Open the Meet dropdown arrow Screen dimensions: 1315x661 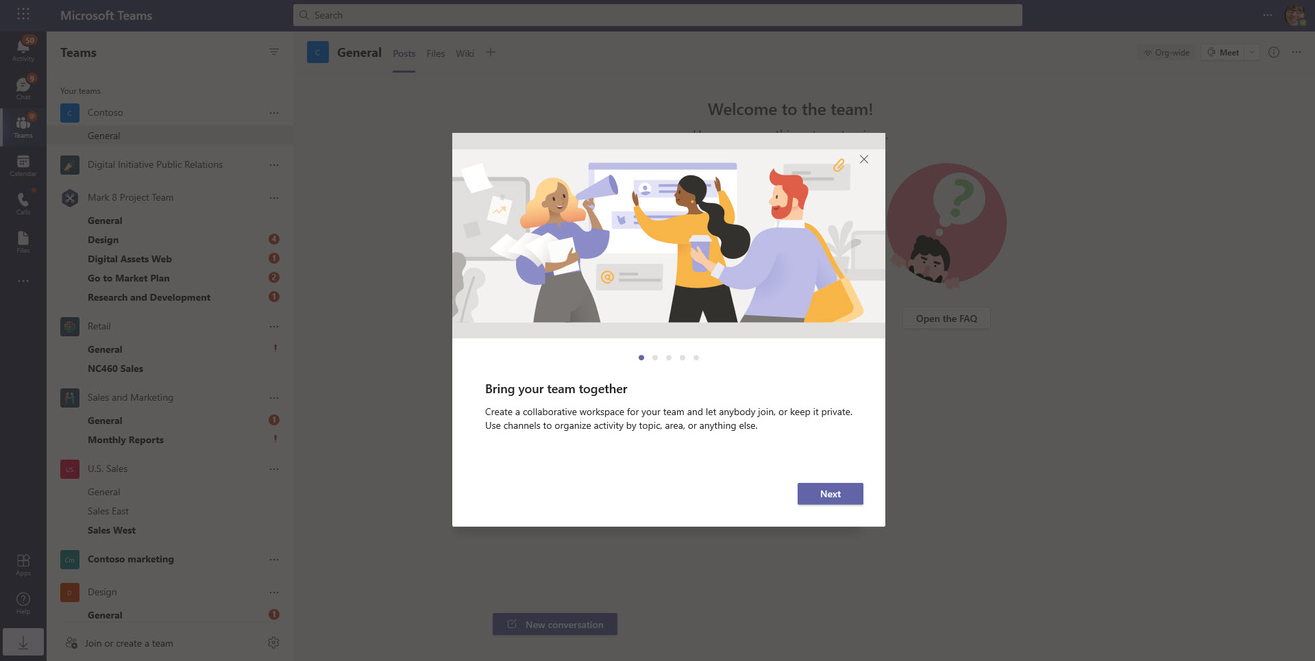(x=1251, y=51)
